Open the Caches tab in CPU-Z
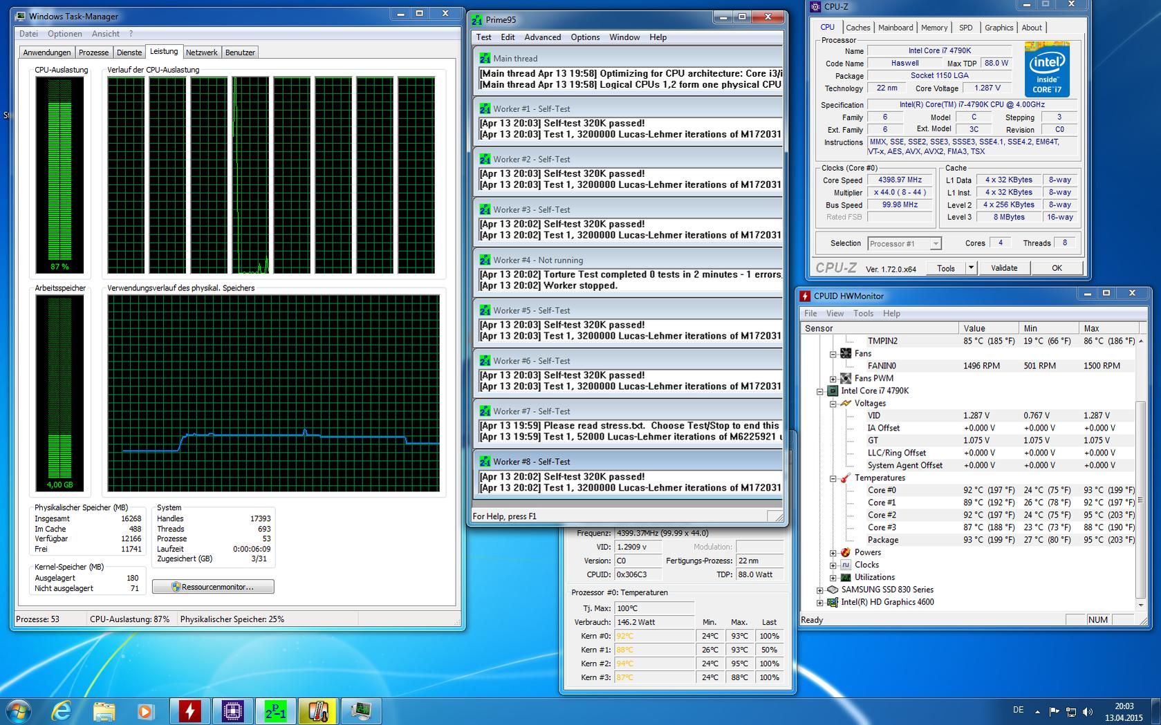Image resolution: width=1161 pixels, height=725 pixels. tap(858, 28)
